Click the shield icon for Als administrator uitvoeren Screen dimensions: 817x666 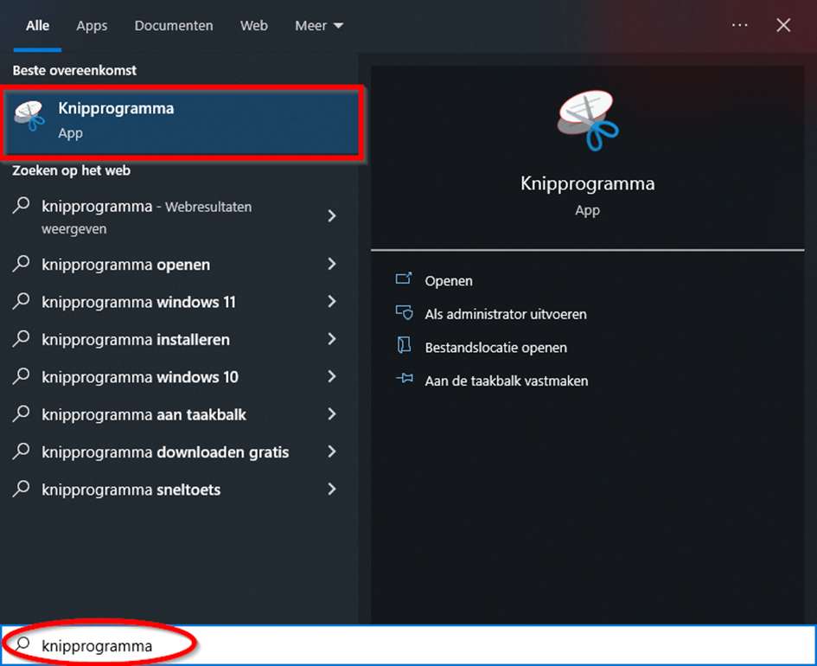click(x=404, y=313)
